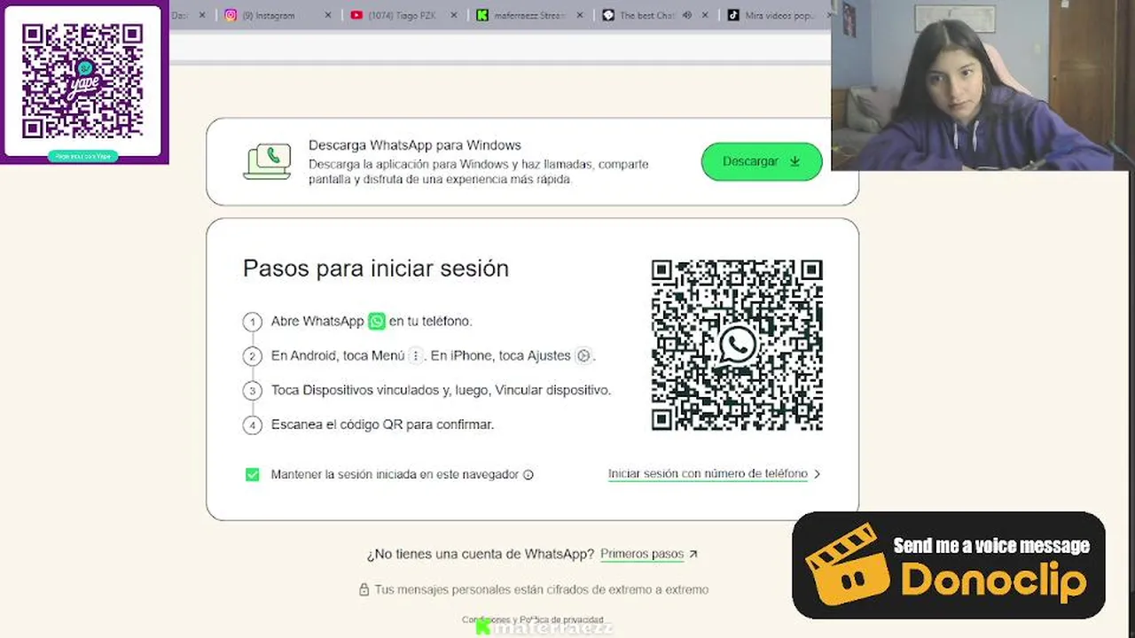Click 'Tus mensajes personales están cifrados' text
This screenshot has width=1135, height=638.
[x=541, y=589]
